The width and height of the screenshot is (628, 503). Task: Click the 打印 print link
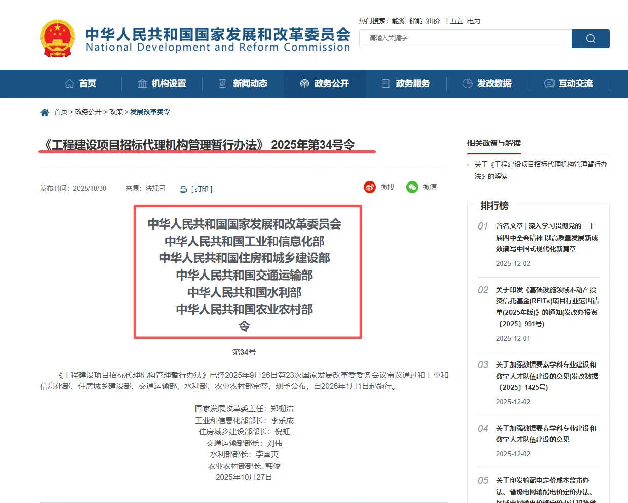(x=202, y=189)
